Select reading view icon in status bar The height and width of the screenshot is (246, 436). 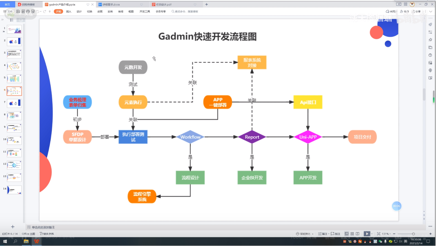click(x=357, y=234)
